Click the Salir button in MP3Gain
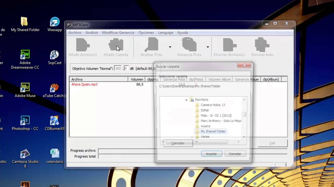The image size is (334, 187). pos(272,143)
